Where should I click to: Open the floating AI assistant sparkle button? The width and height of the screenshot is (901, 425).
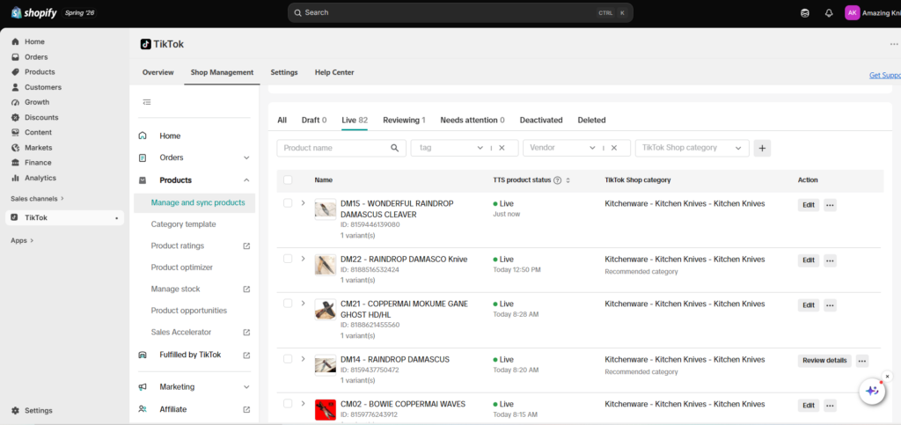point(872,391)
